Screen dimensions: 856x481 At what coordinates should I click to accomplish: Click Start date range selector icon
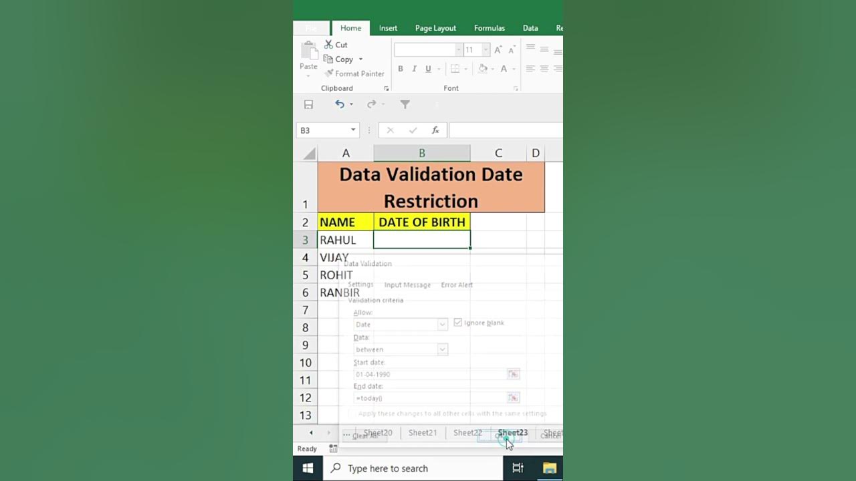[x=513, y=374]
